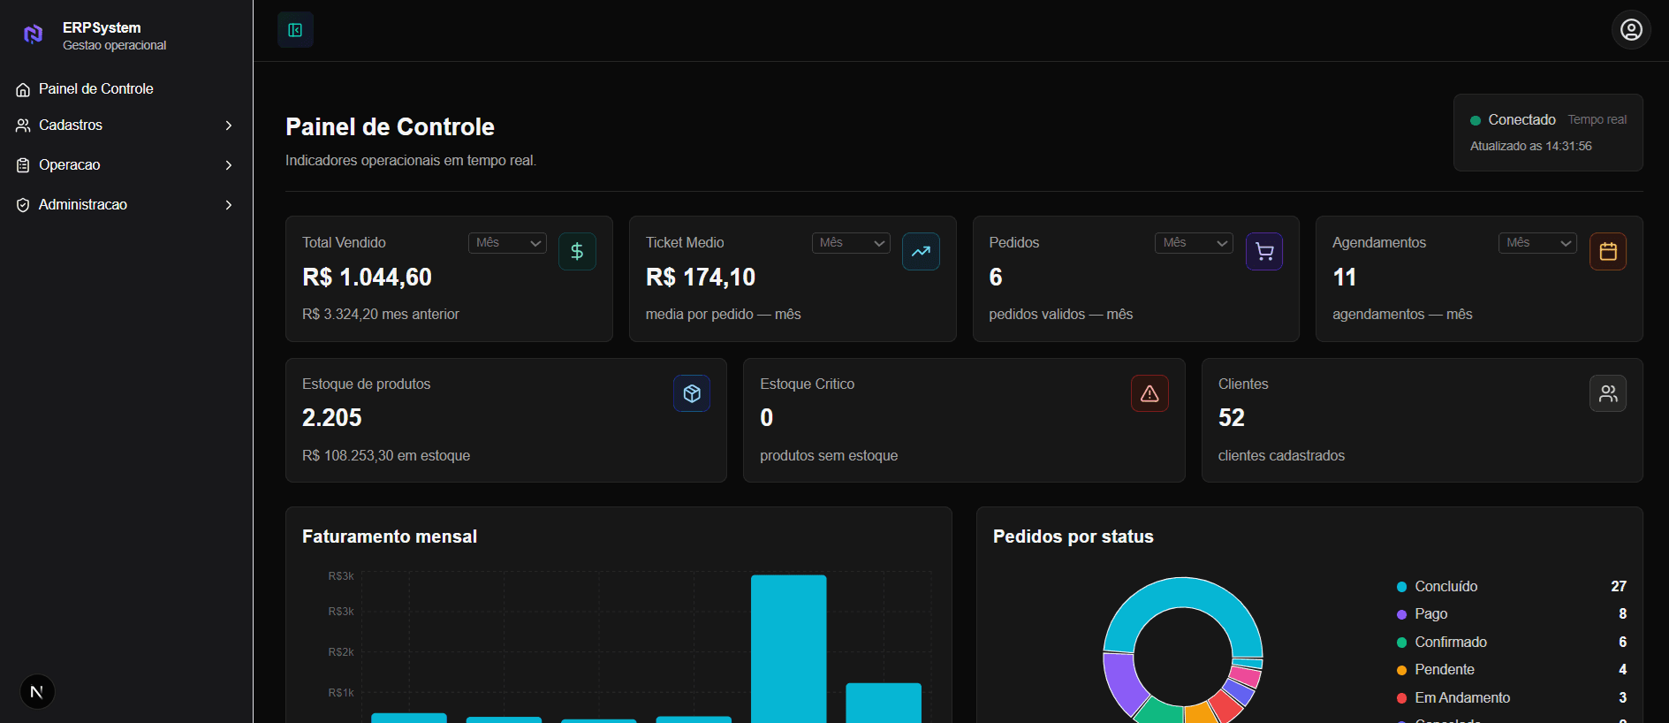Image resolution: width=1669 pixels, height=723 pixels.
Task: Click the box icon on Estoque de produtos card
Action: click(692, 393)
